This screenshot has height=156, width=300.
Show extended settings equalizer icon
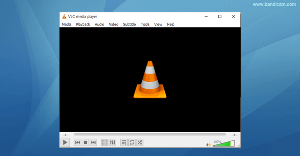point(113,142)
